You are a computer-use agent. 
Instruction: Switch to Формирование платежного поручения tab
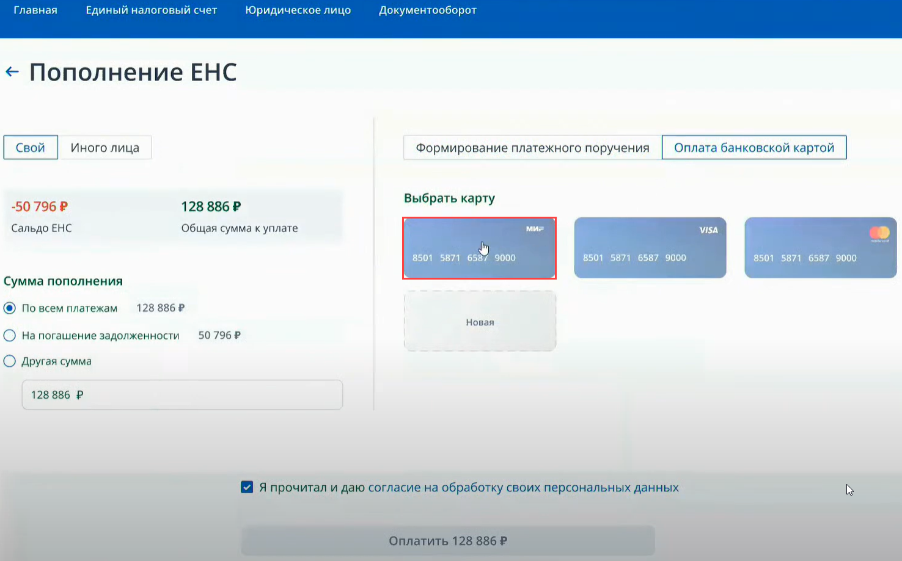pos(532,148)
